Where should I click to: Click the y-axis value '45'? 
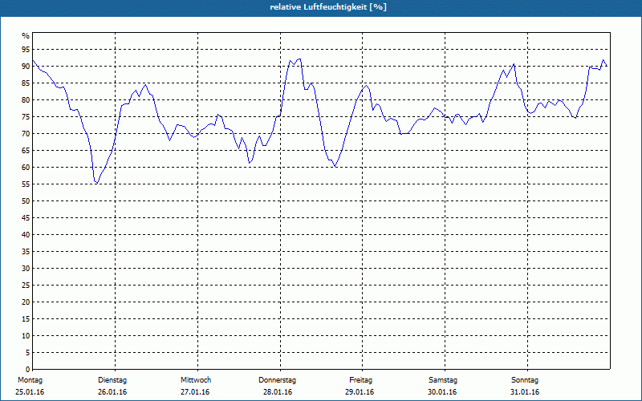click(x=26, y=218)
